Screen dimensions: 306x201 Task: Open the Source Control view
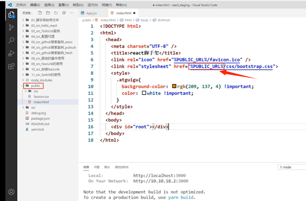point(11,27)
